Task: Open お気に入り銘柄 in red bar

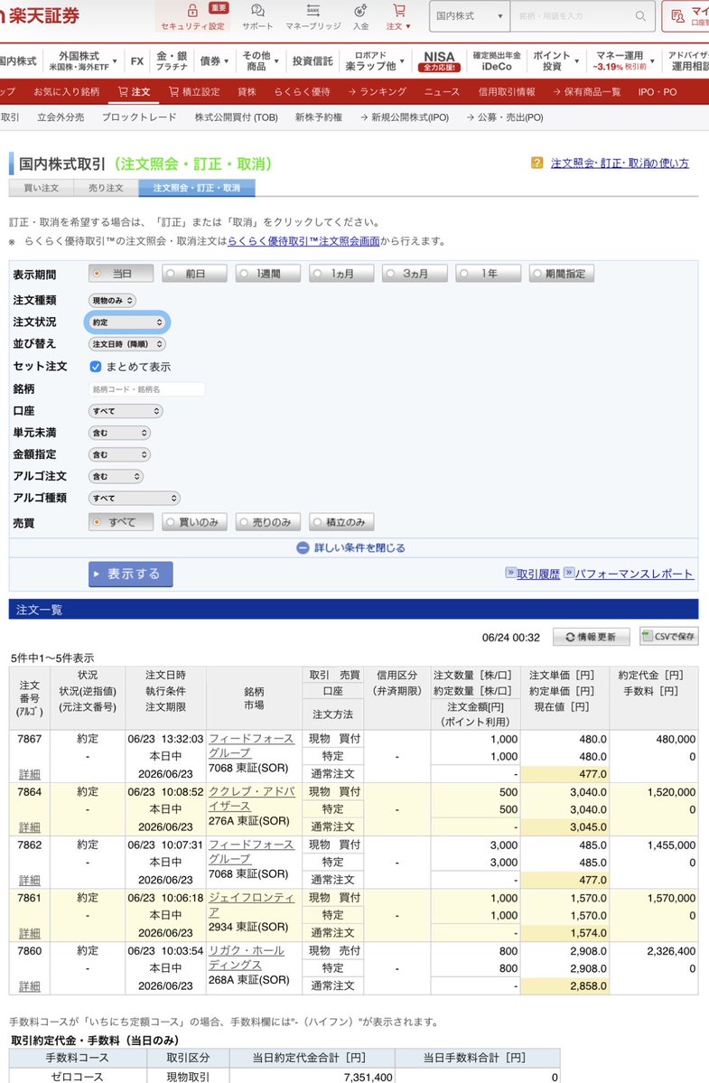Action: click(66, 92)
